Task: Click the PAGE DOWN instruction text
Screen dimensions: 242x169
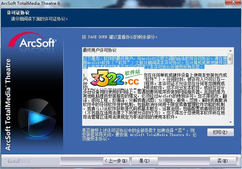Action: pos(120,37)
